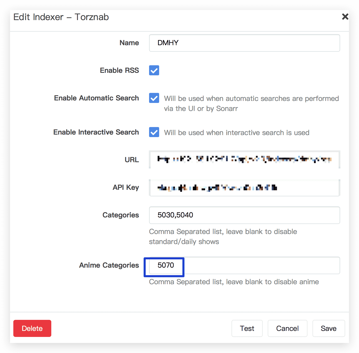
Task: Click the 'Edit Indexer – Torznab' title
Action: 61,17
